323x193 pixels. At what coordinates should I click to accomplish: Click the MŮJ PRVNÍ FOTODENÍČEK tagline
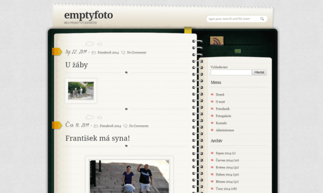[80, 23]
